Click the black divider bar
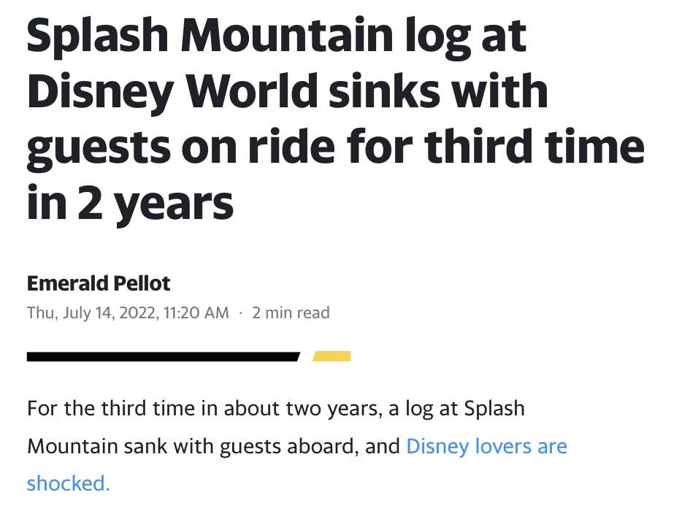This screenshot has height=511, width=690. pyautogui.click(x=162, y=357)
